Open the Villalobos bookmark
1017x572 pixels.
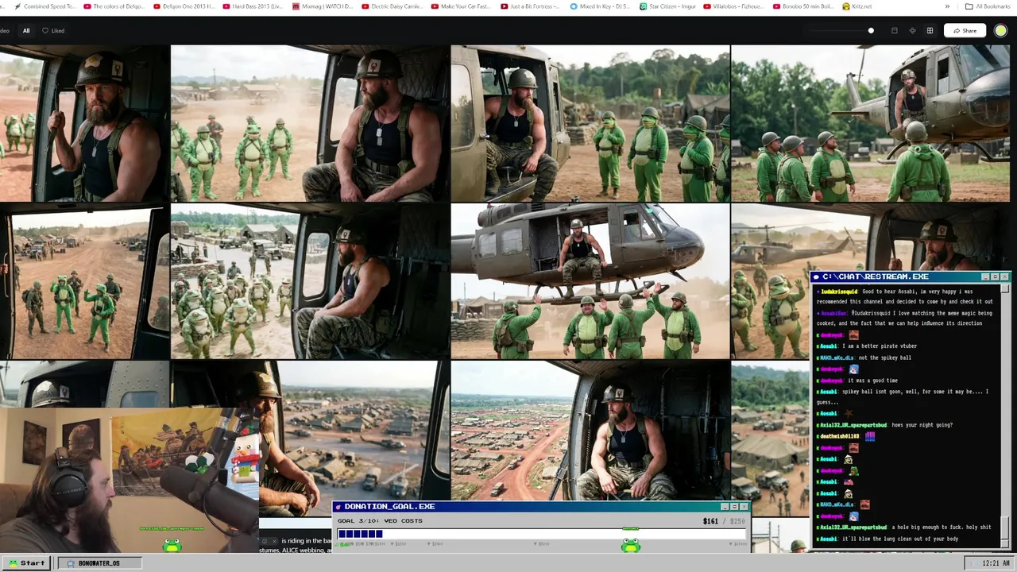coord(734,6)
